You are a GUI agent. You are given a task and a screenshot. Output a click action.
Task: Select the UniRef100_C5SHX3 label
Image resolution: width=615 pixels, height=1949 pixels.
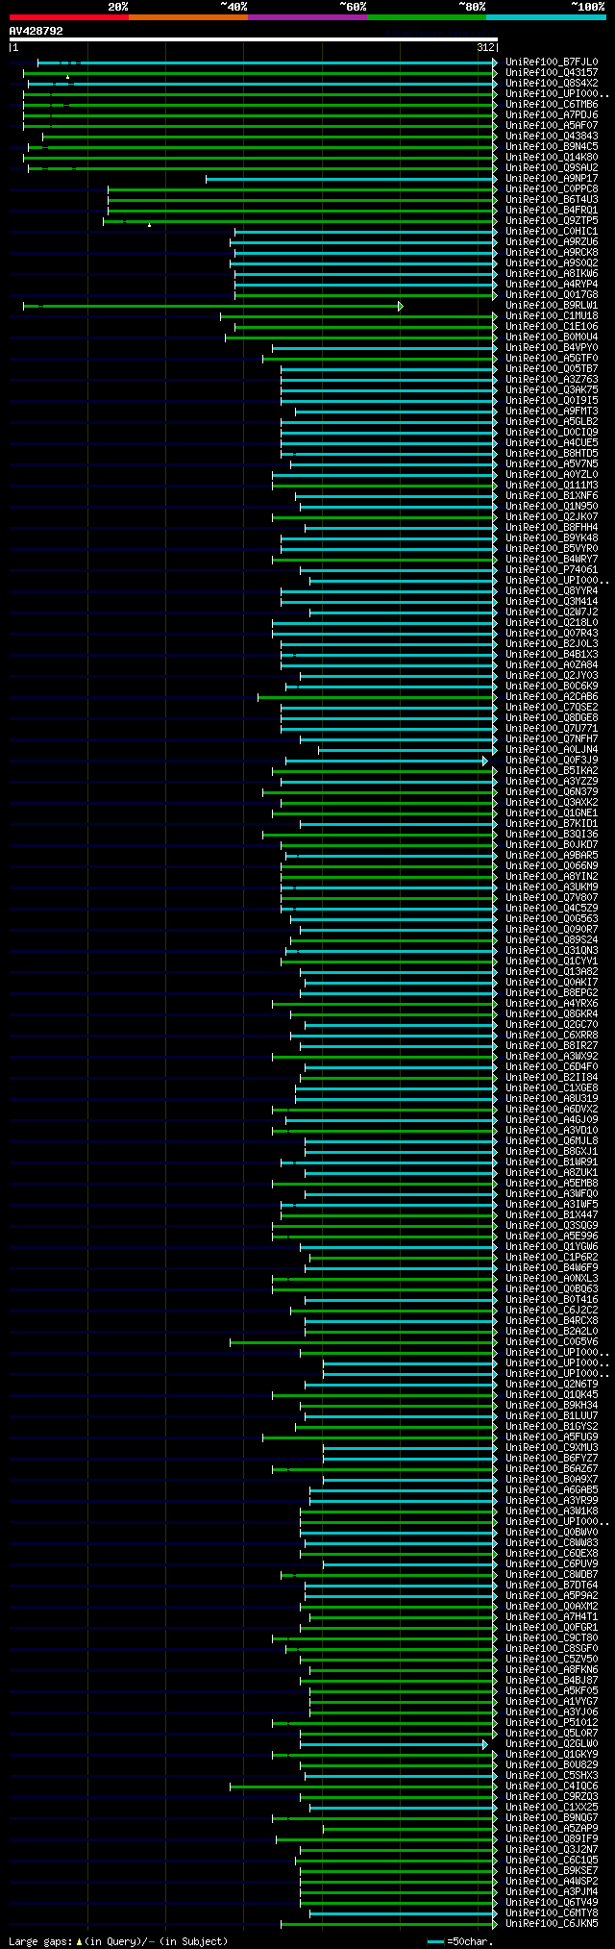[x=552, y=1775]
